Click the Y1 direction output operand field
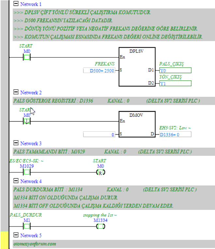 point(175,83)
